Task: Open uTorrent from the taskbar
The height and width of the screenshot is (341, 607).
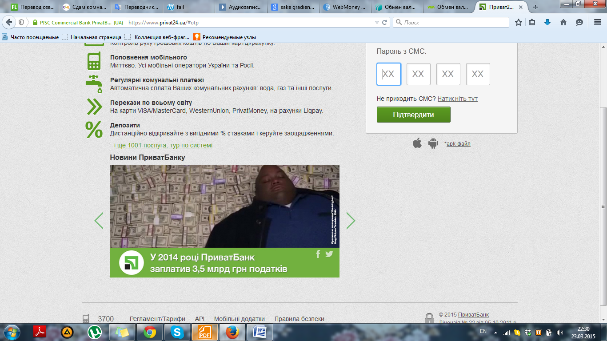Action: coord(95,332)
